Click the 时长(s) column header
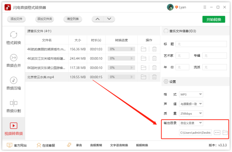 click(x=96, y=40)
